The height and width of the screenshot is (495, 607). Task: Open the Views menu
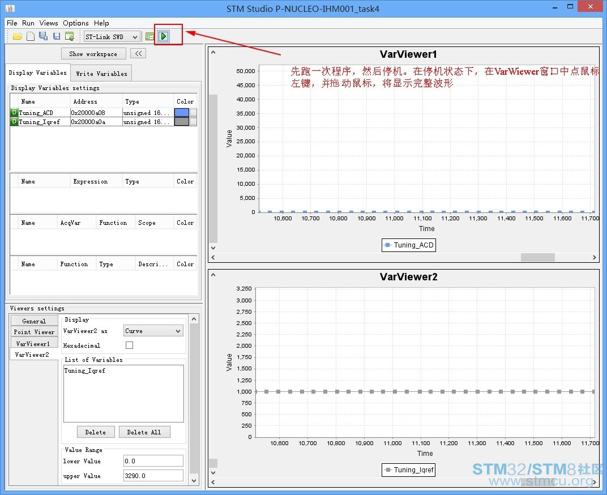(49, 23)
